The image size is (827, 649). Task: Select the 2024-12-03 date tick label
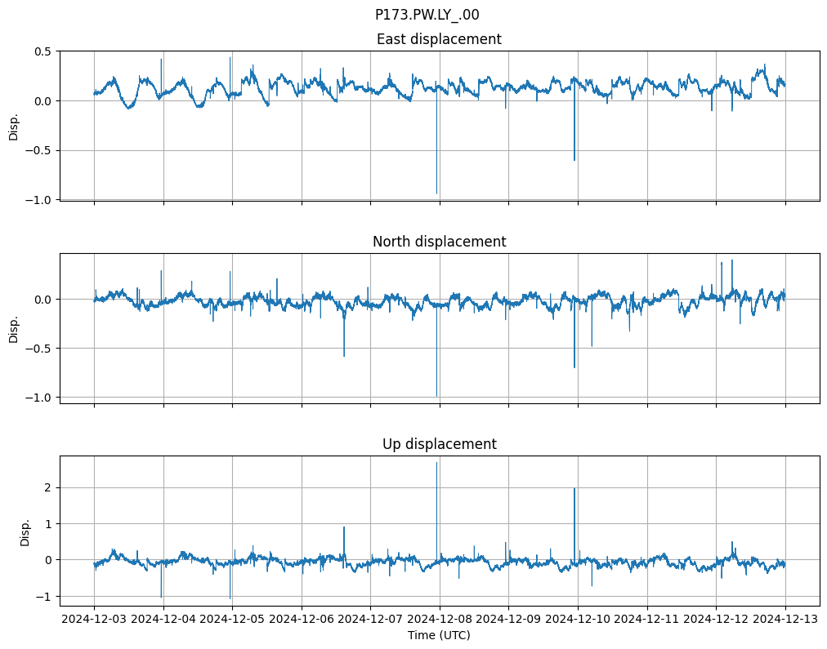point(94,620)
